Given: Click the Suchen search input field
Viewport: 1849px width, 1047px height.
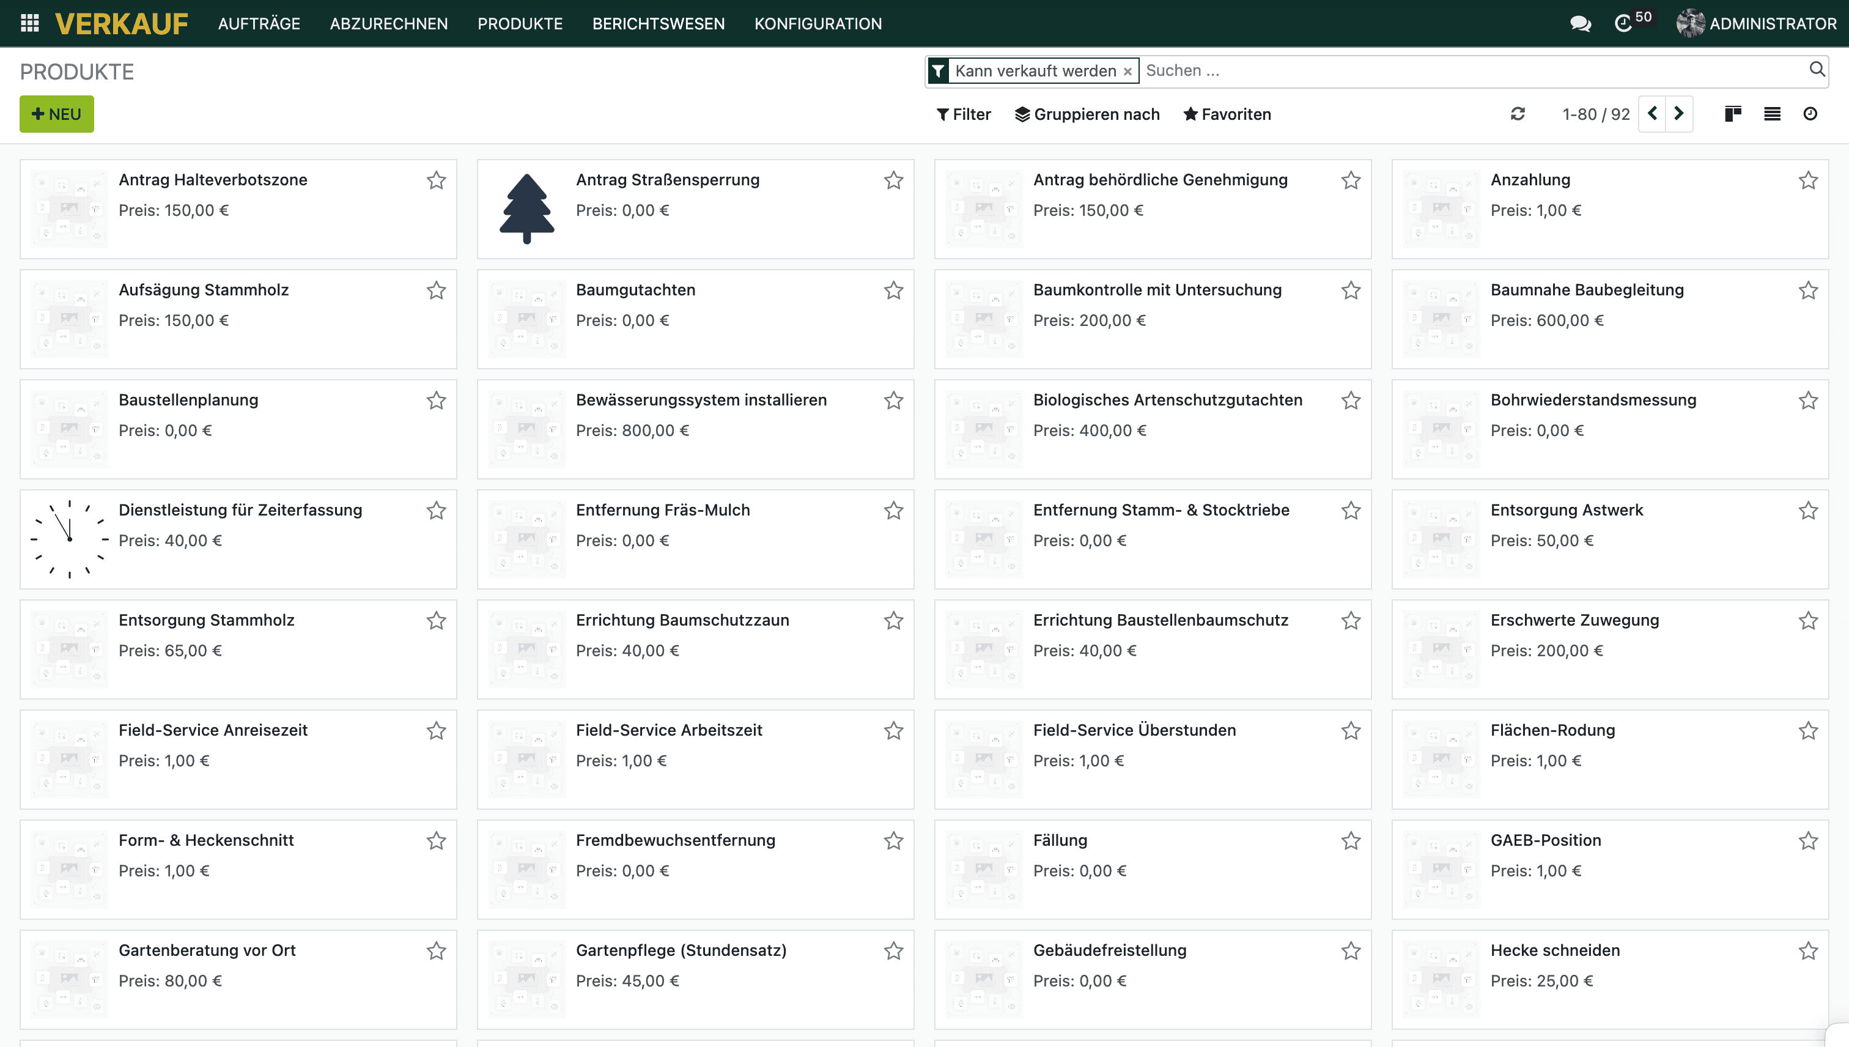Looking at the screenshot, I should 1467,70.
